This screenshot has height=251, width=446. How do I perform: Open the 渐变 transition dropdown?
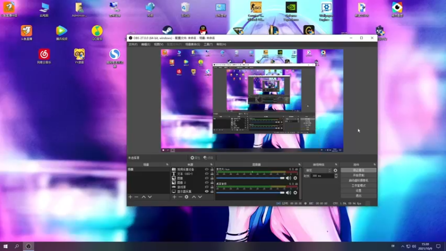pyautogui.click(x=318, y=171)
